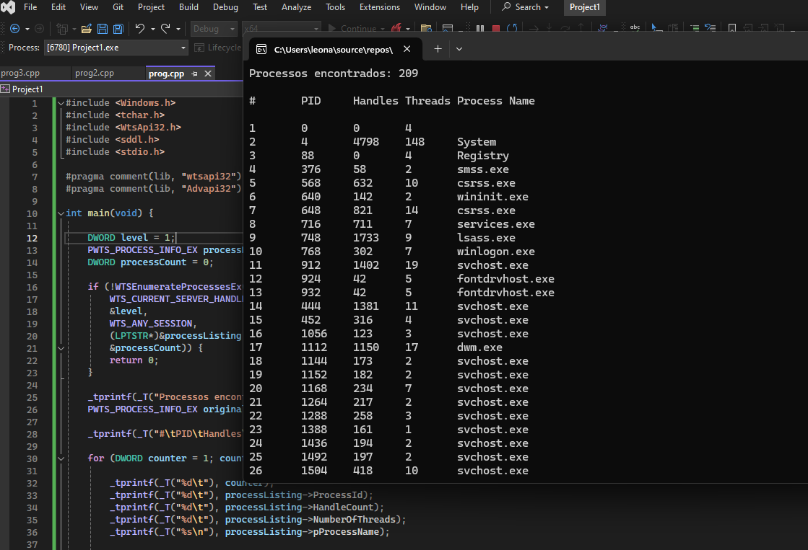Pause execution with the Break All icon
Viewport: 808px width, 550px height.
click(x=479, y=29)
